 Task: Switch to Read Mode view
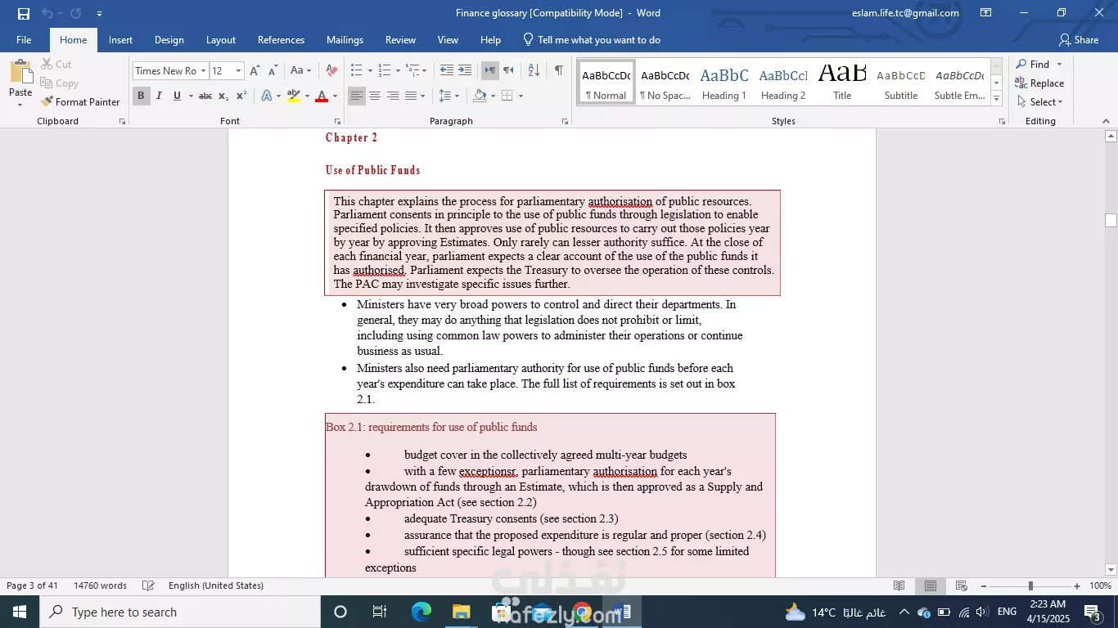[x=899, y=586]
